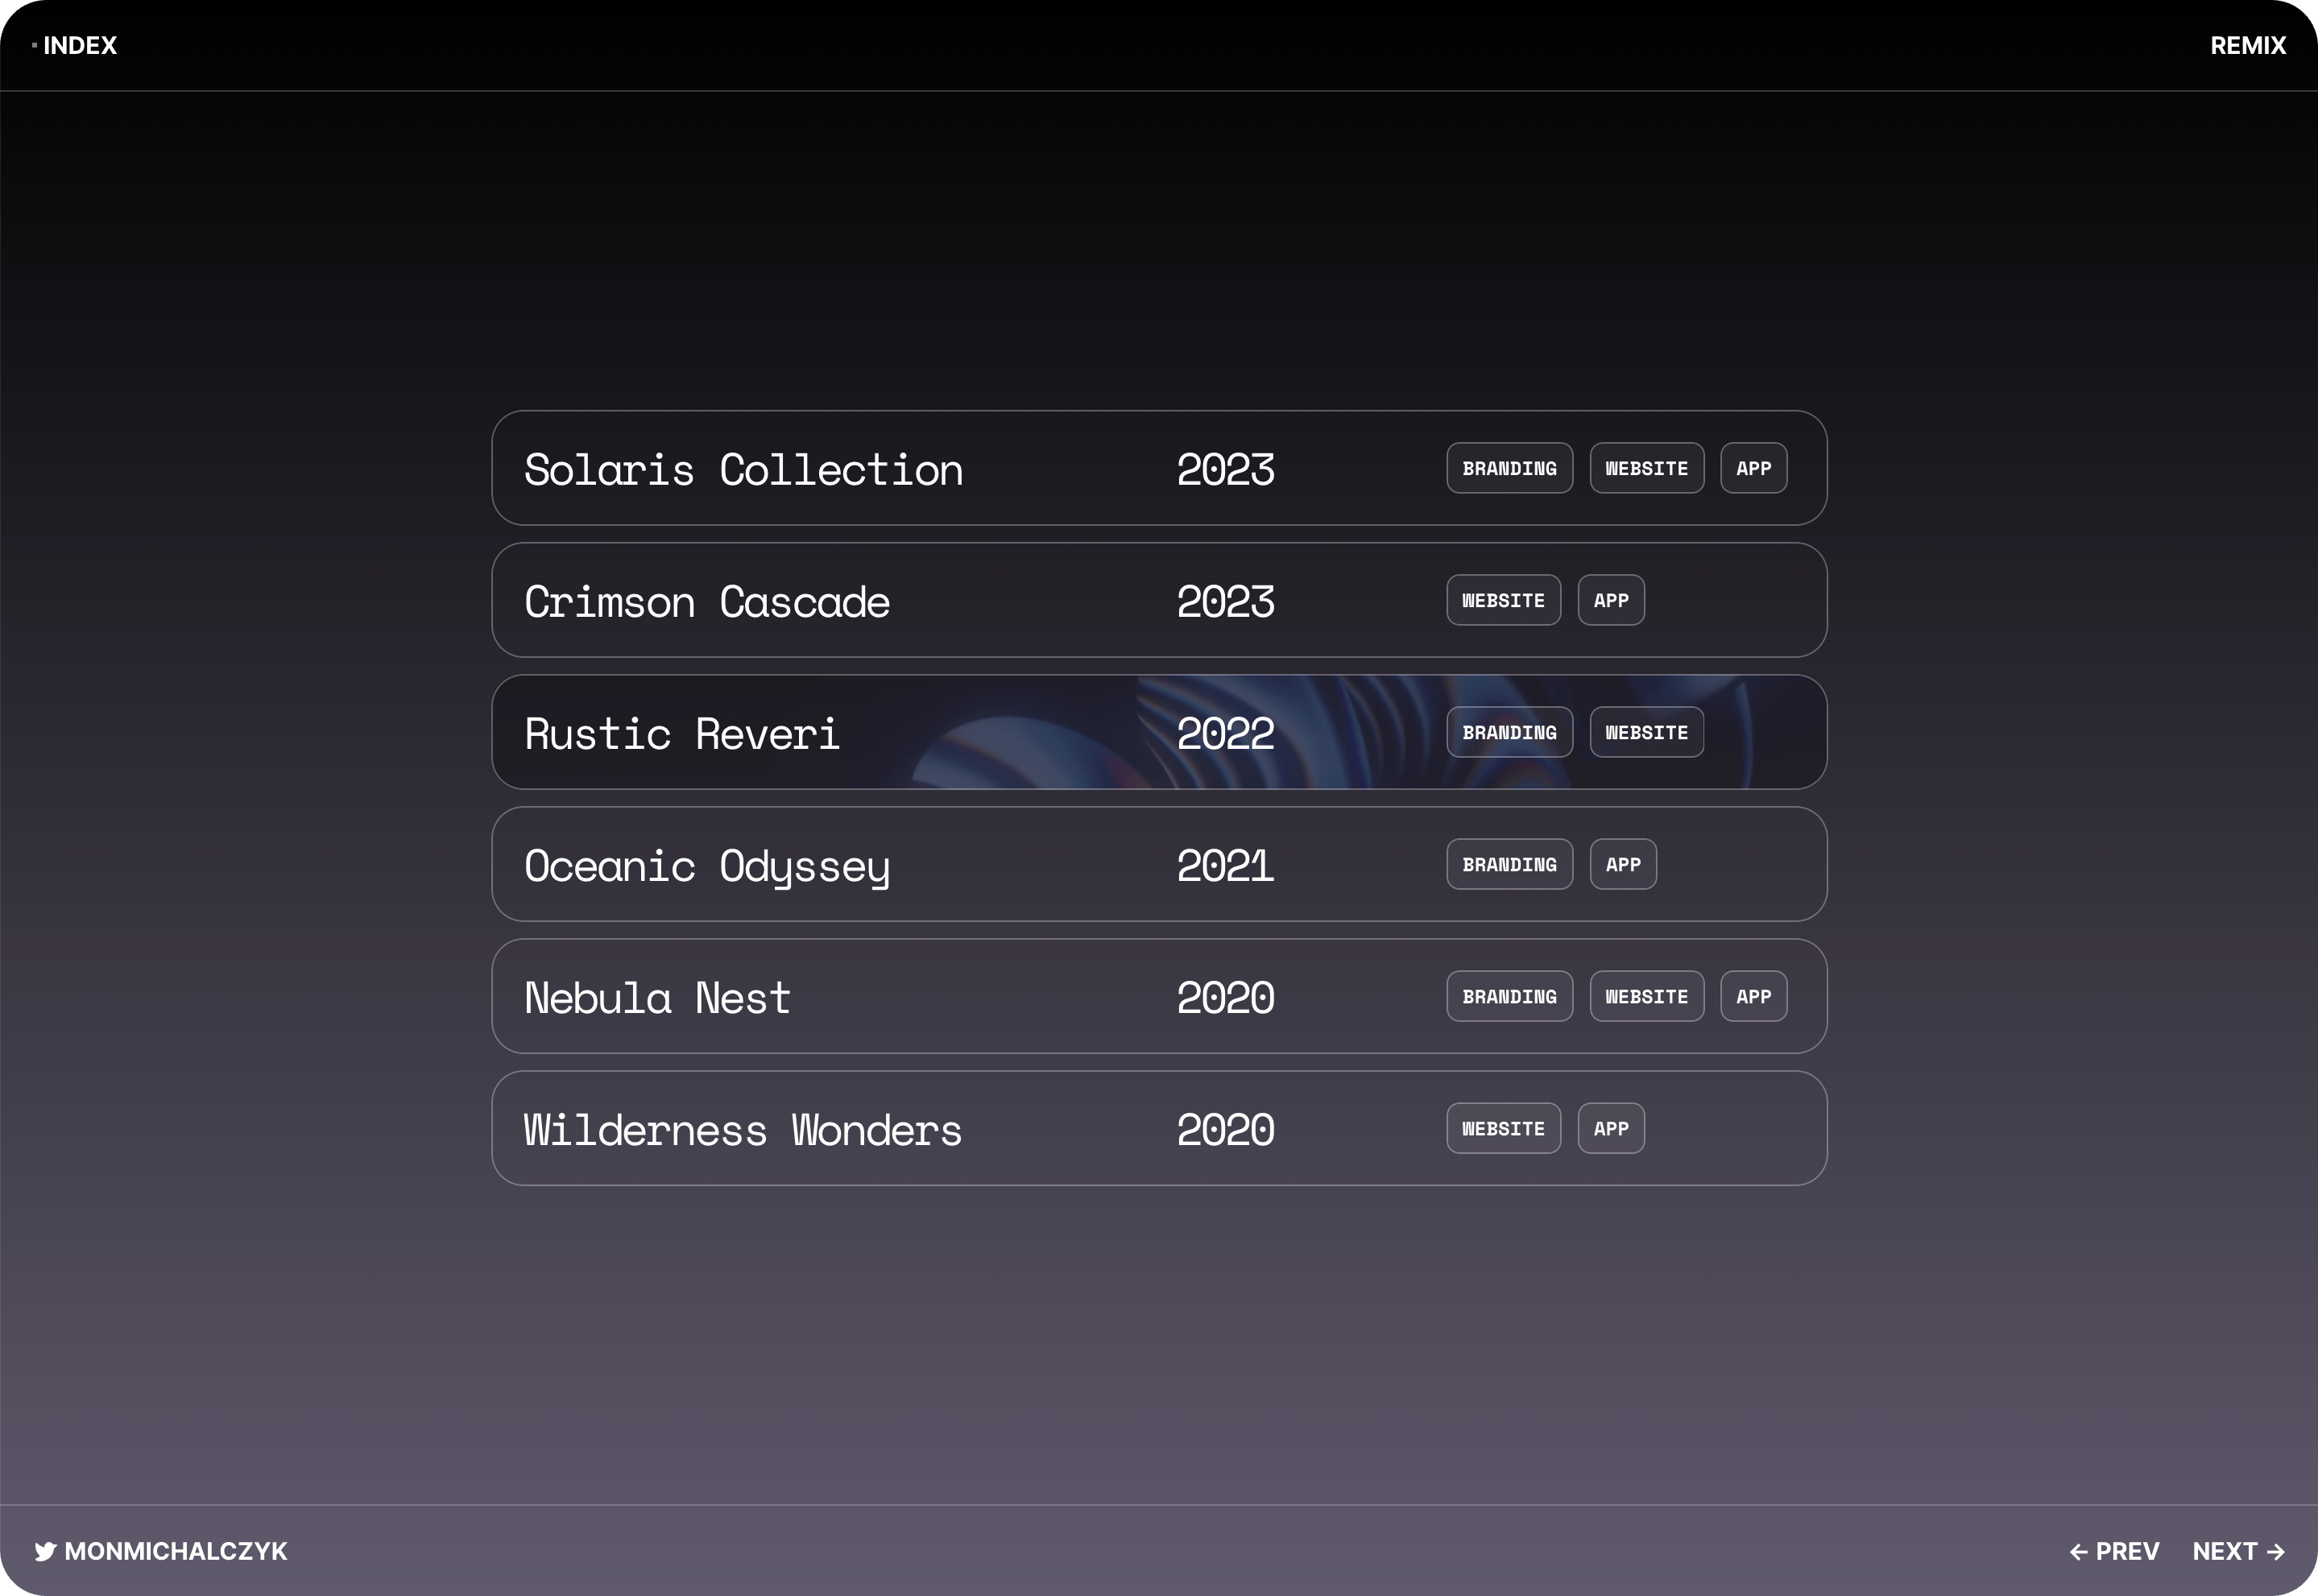The image size is (2318, 1596).
Task: Click the APP tag on Nebula Nest
Action: click(x=1753, y=996)
